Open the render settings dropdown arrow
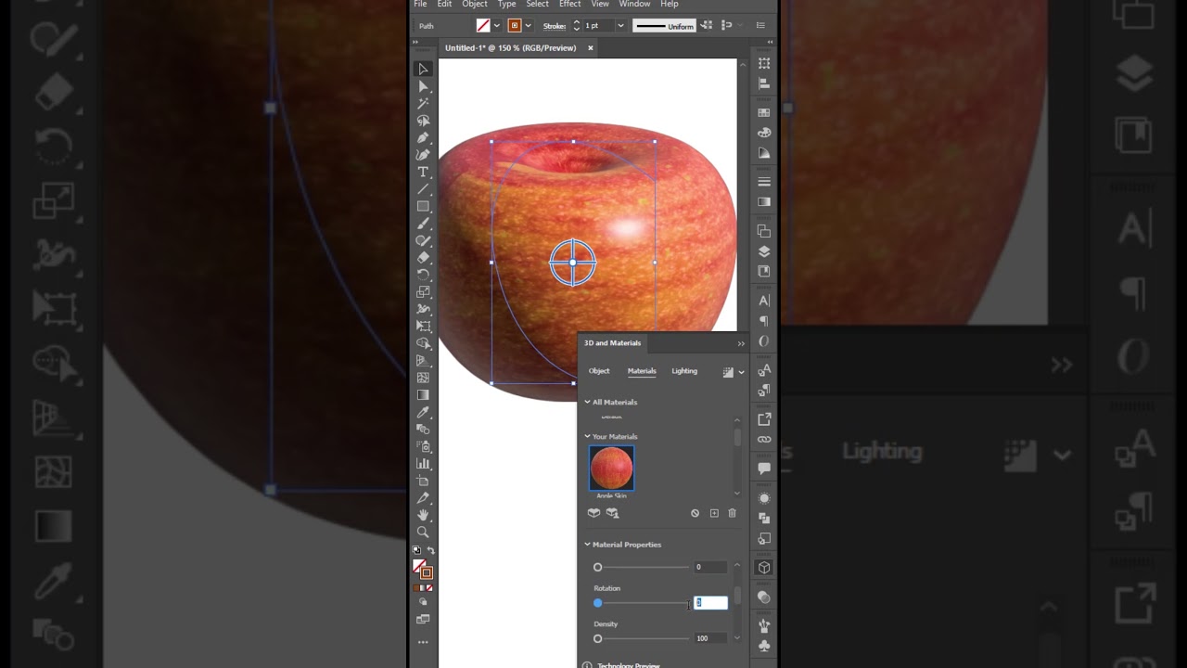The width and height of the screenshot is (1187, 668). [741, 372]
